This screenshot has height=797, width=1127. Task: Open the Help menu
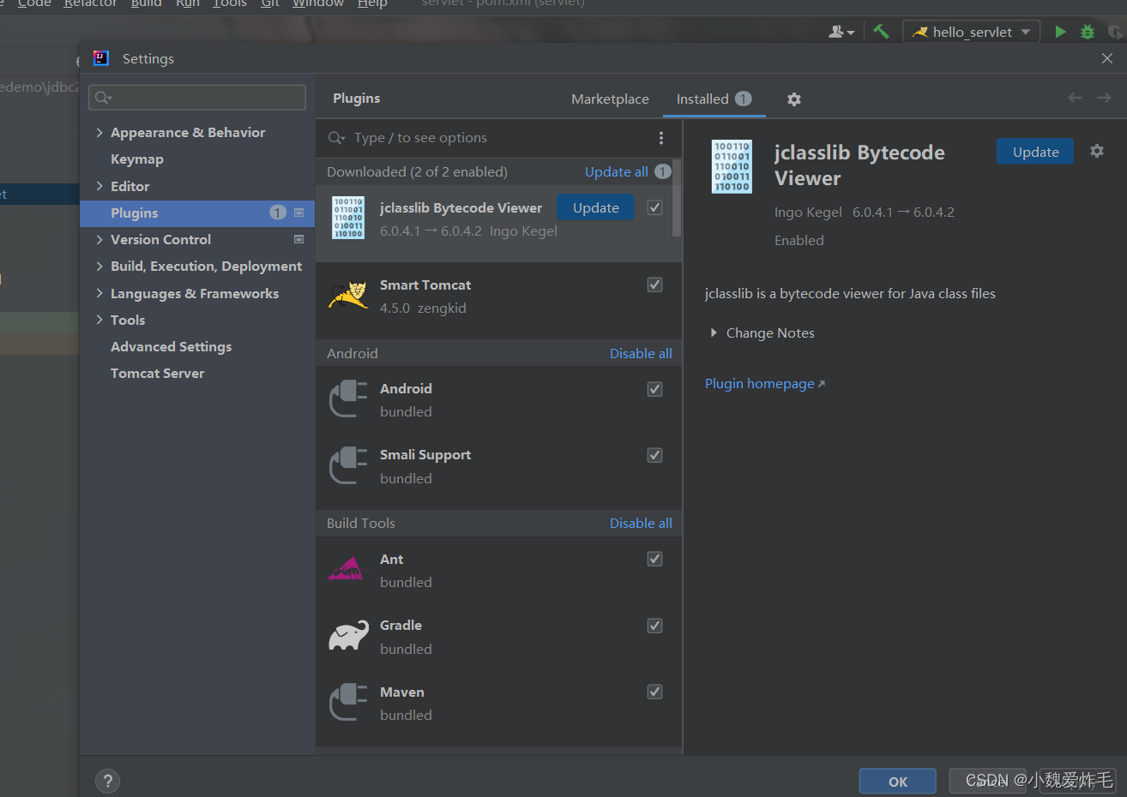click(372, 3)
